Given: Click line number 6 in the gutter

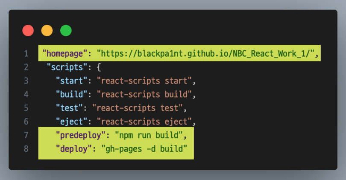Looking at the screenshot, I should [26, 122].
